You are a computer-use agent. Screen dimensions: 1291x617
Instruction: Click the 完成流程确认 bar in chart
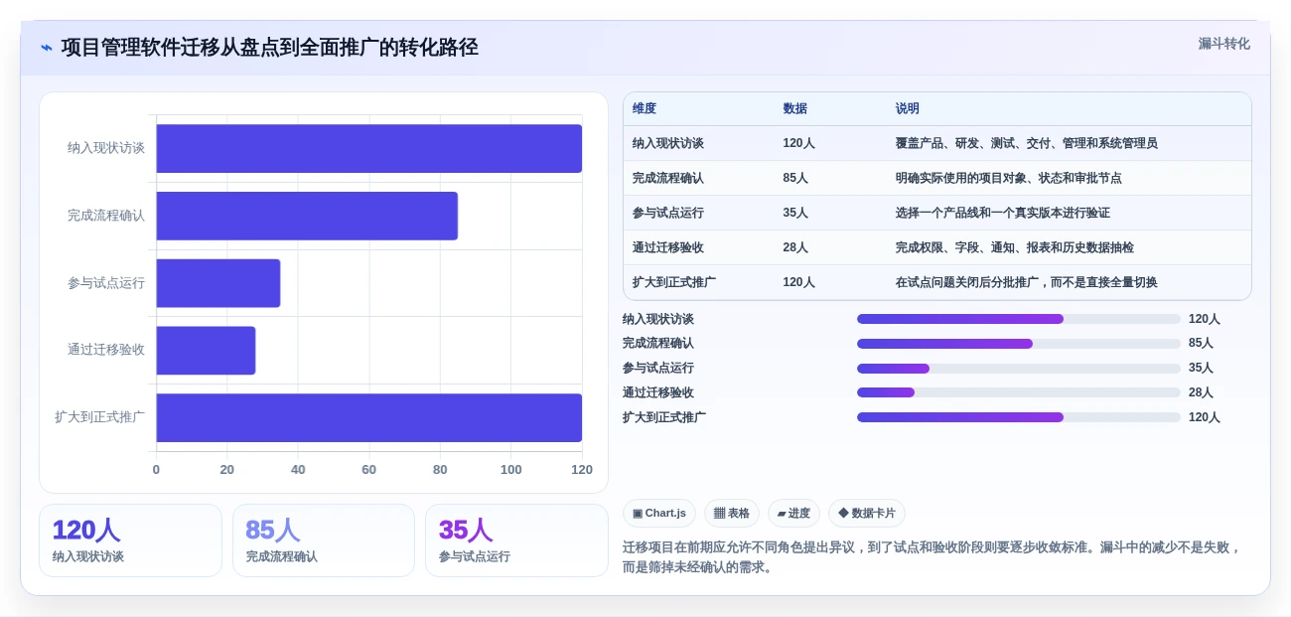click(x=307, y=216)
